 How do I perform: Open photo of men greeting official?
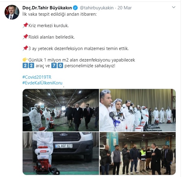point(138,153)
